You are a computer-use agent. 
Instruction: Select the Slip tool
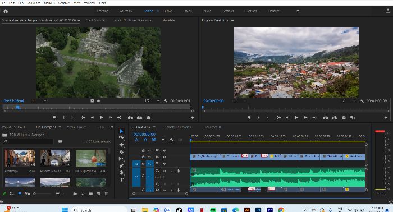[121, 159]
